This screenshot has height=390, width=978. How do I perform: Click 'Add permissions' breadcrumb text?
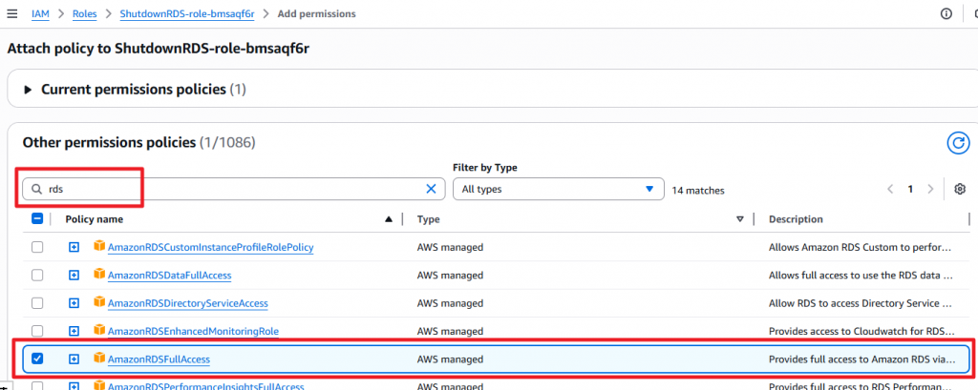pos(317,13)
